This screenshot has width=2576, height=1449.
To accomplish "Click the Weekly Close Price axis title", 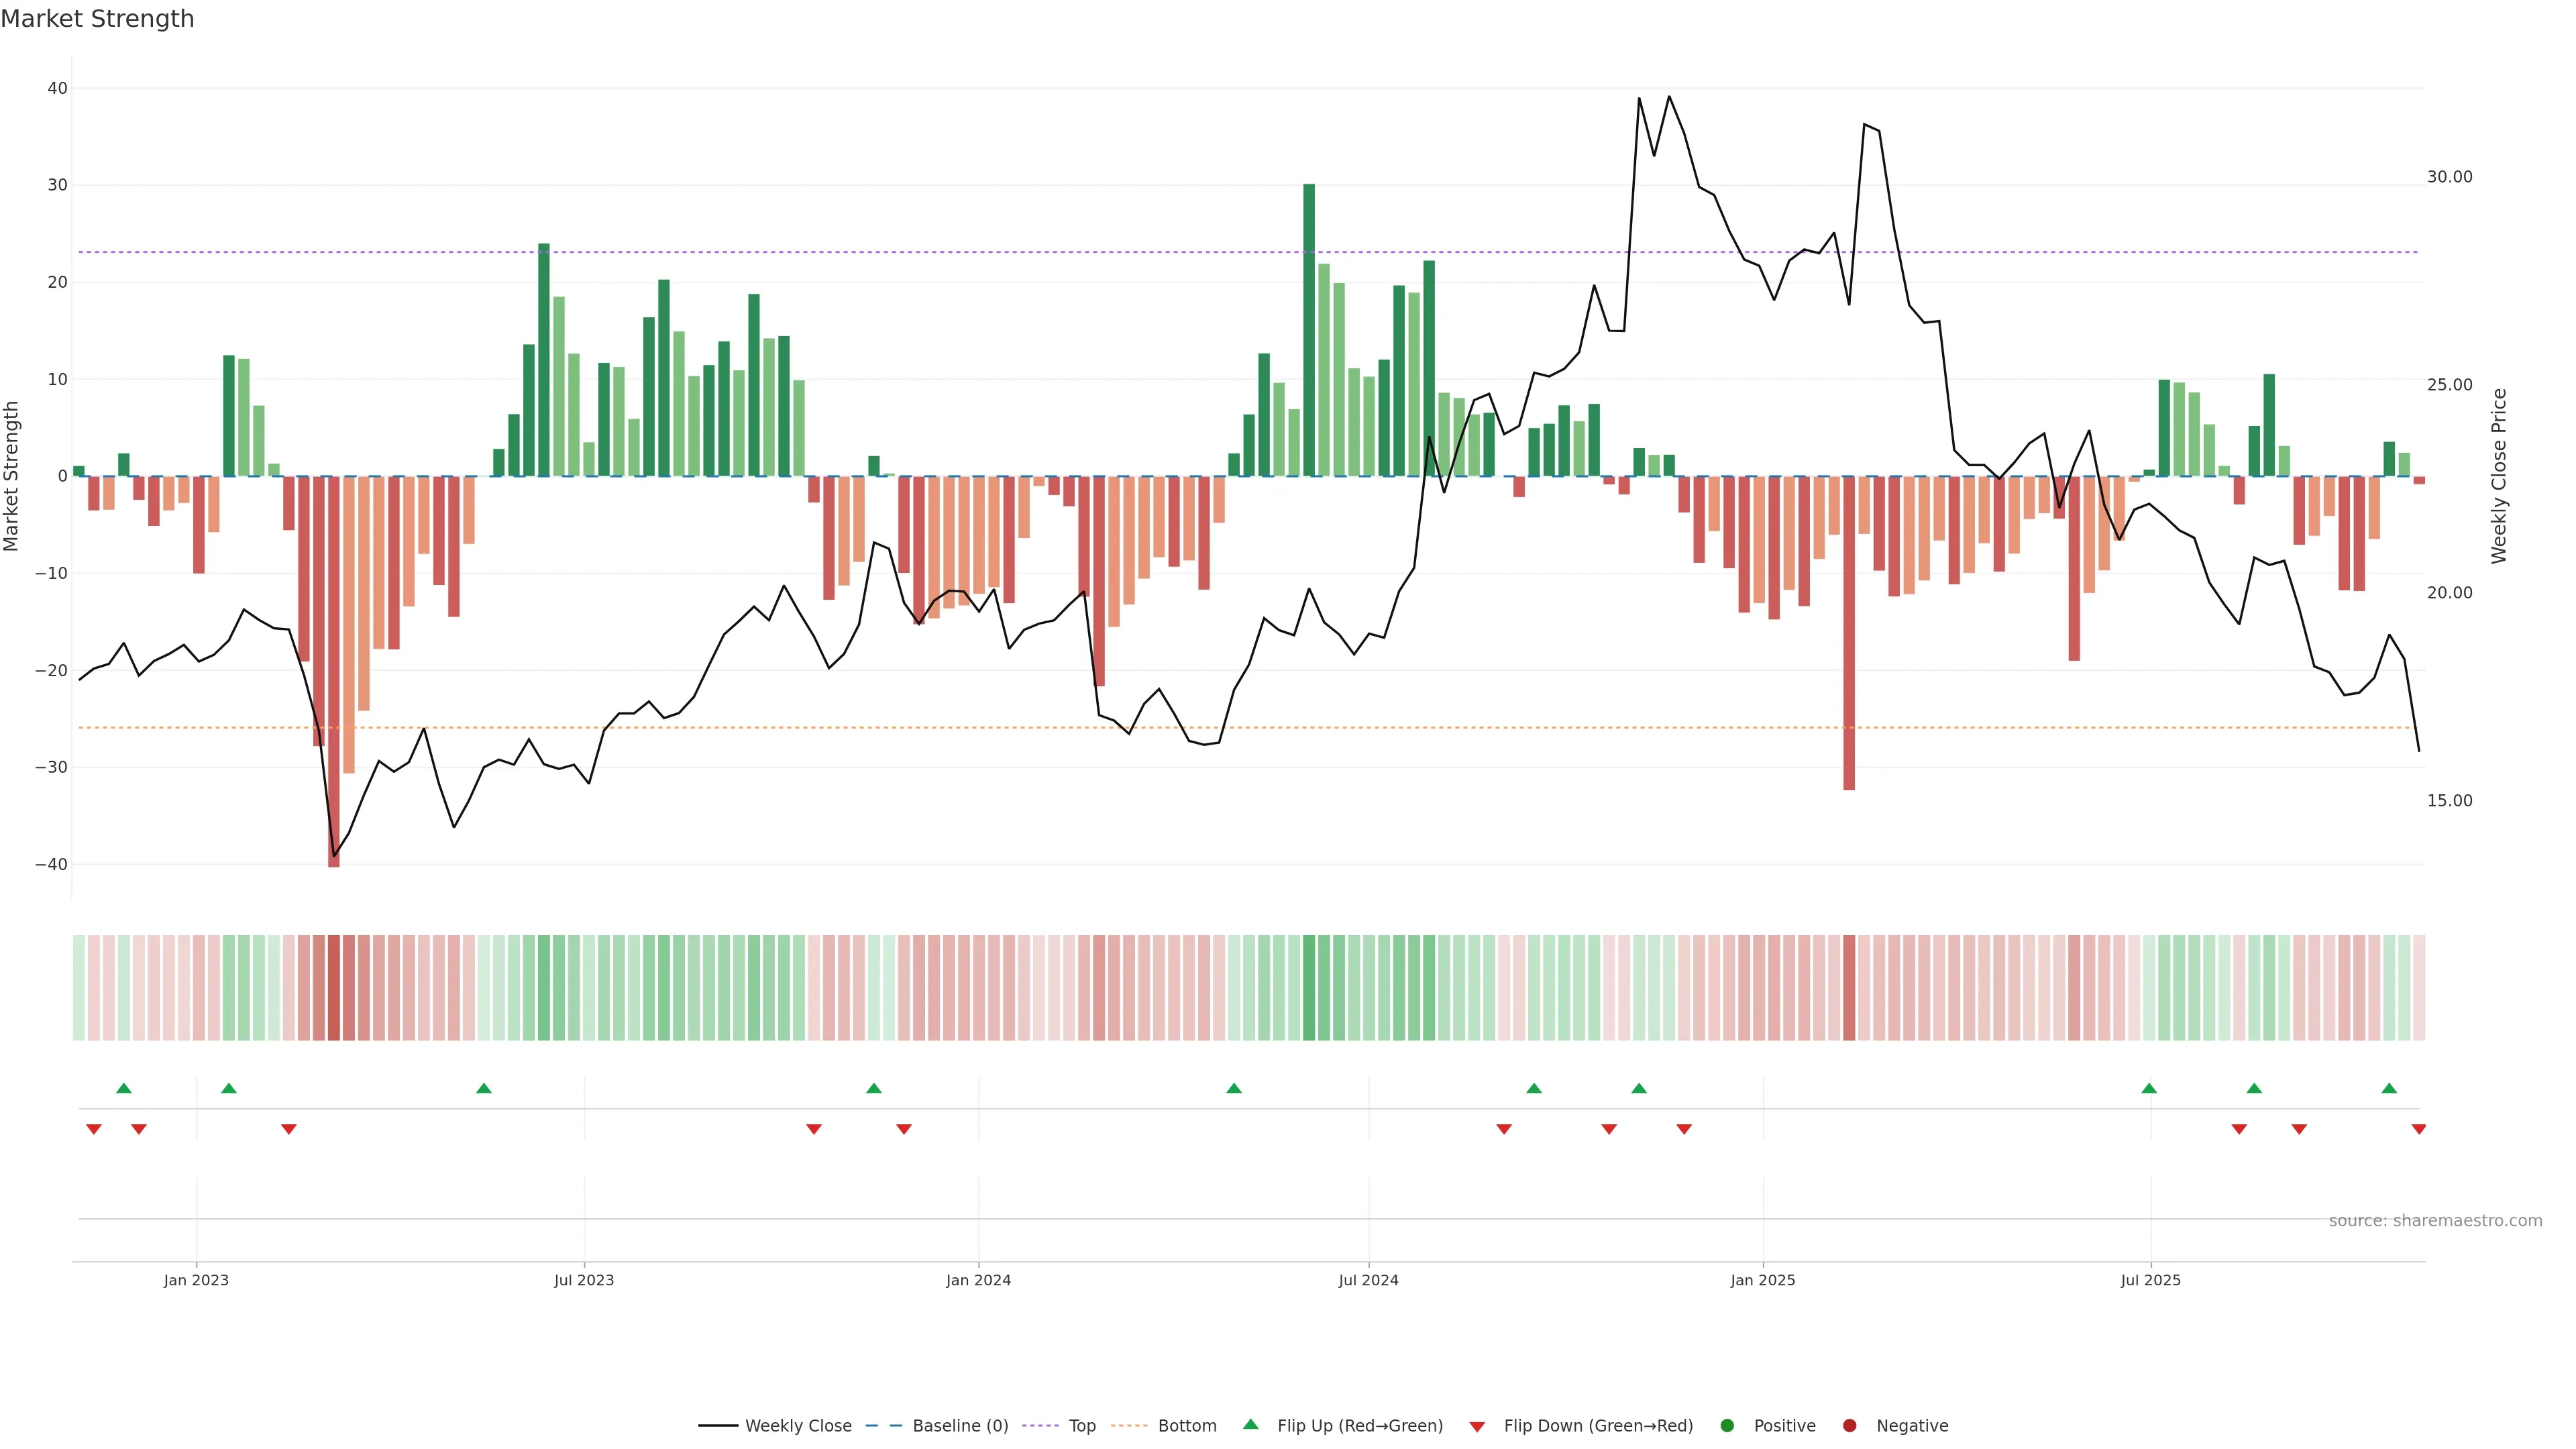I will click(x=2499, y=476).
